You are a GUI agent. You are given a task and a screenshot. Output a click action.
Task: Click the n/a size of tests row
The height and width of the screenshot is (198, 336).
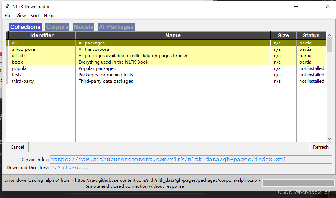(x=277, y=75)
